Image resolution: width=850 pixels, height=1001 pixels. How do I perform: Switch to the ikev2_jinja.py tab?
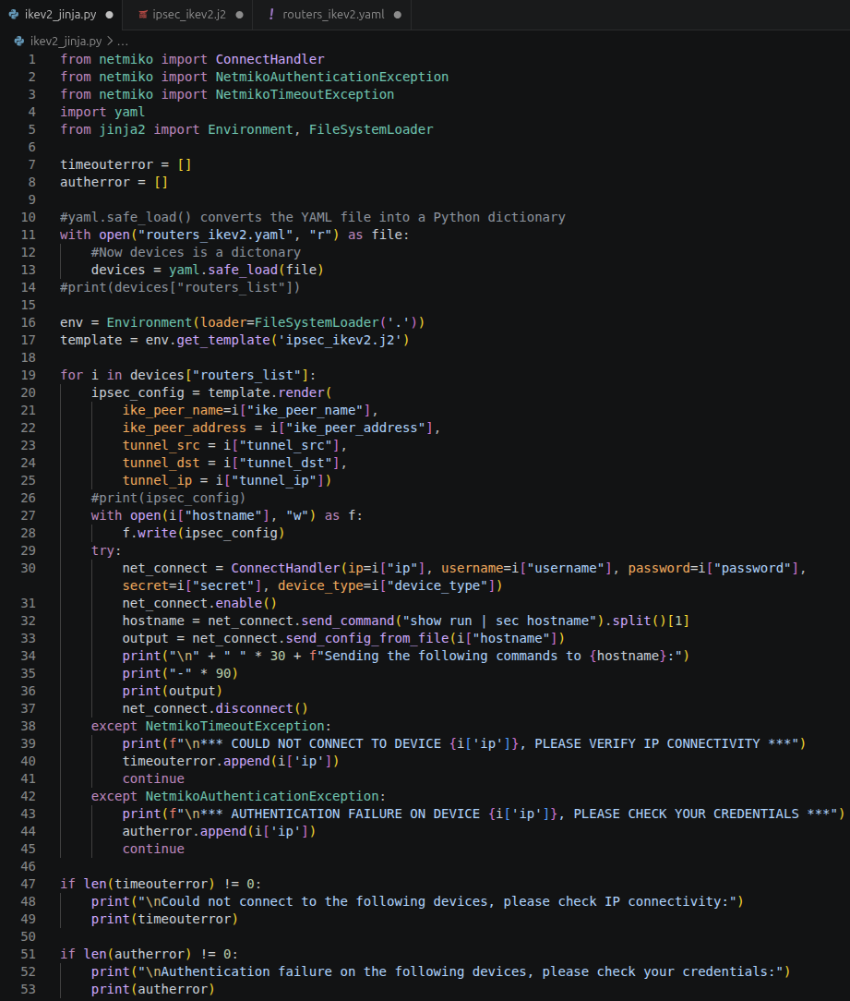click(61, 15)
